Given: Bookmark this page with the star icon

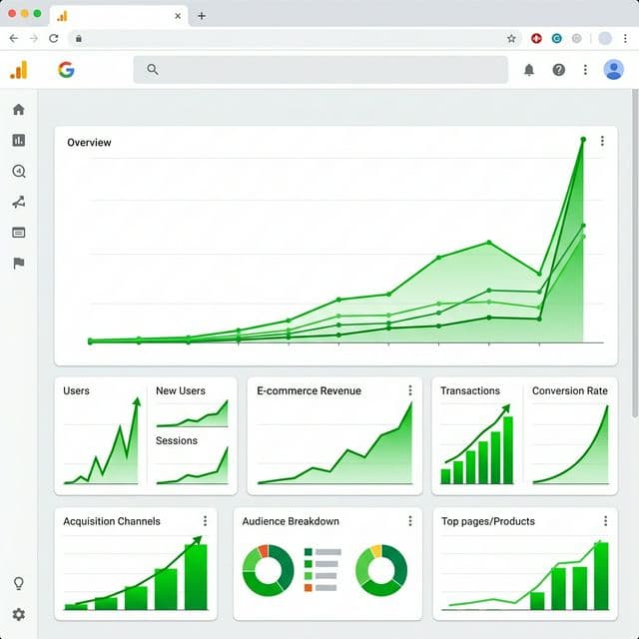Looking at the screenshot, I should tap(511, 39).
